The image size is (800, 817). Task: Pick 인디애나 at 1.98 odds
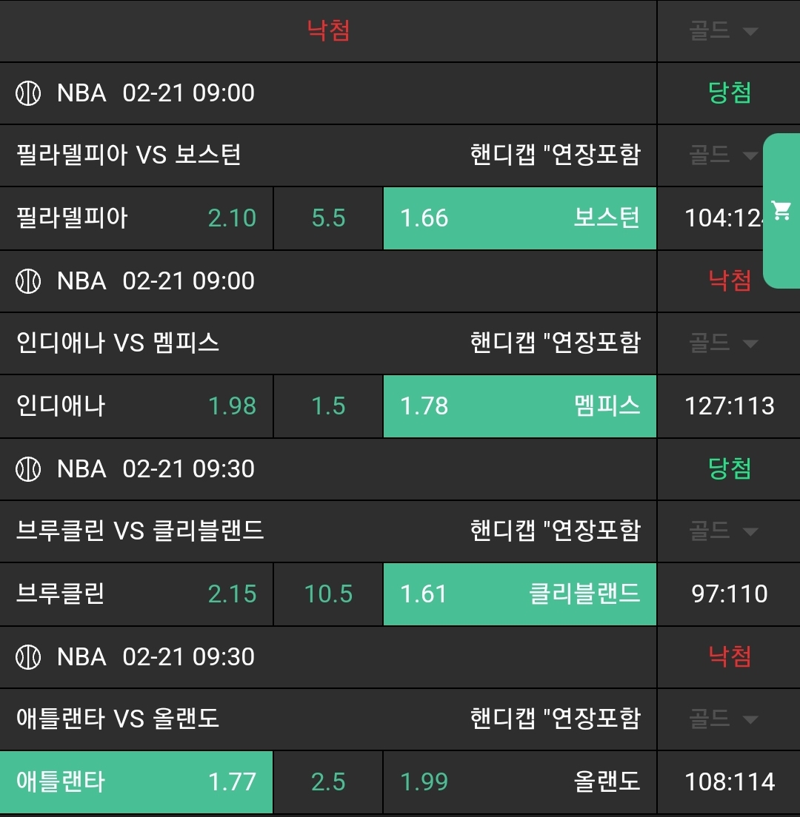pos(136,406)
